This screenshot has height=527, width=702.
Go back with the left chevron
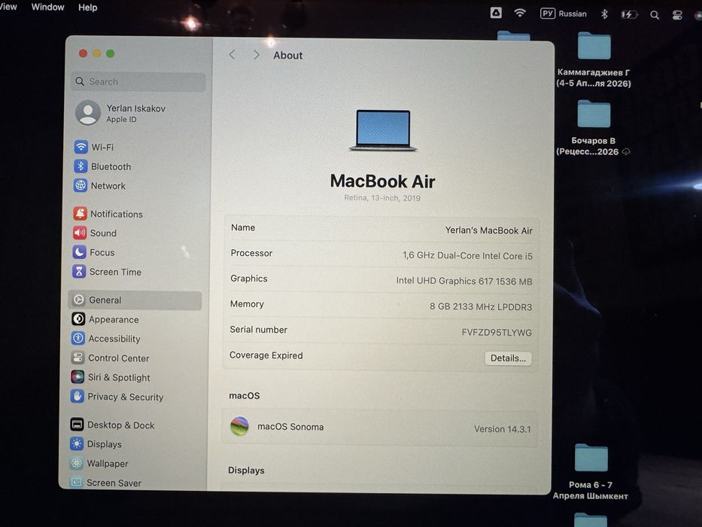[232, 55]
